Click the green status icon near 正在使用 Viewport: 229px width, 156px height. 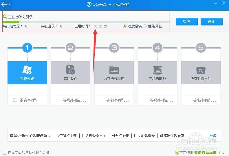(x=177, y=153)
